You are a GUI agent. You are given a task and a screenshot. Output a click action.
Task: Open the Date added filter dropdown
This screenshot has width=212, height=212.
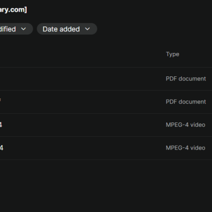67,29
